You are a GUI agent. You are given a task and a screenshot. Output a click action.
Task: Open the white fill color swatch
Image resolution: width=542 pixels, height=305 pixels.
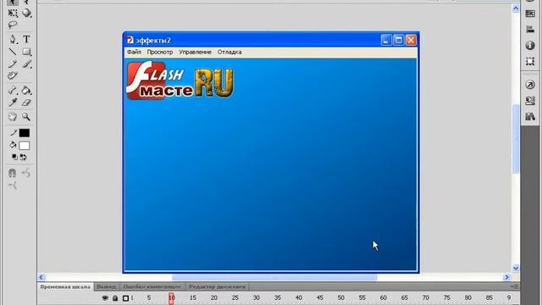click(x=25, y=146)
